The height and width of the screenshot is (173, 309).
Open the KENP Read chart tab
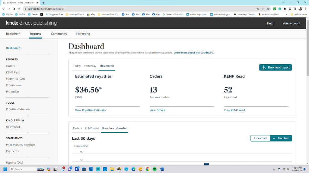(x=92, y=128)
